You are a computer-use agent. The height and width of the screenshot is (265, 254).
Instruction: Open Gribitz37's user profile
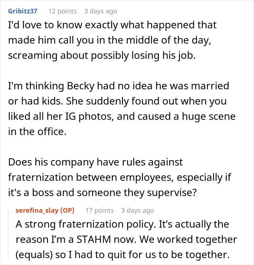point(22,11)
